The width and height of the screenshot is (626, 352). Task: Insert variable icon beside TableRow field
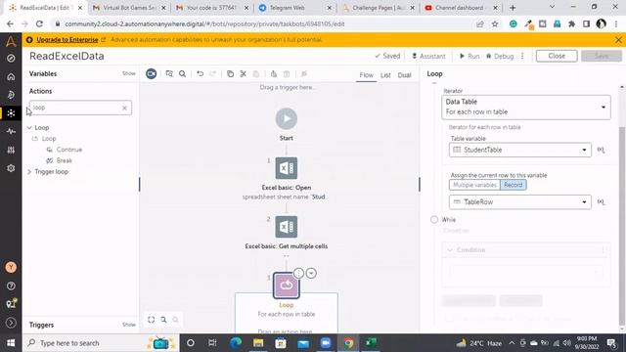[601, 202]
